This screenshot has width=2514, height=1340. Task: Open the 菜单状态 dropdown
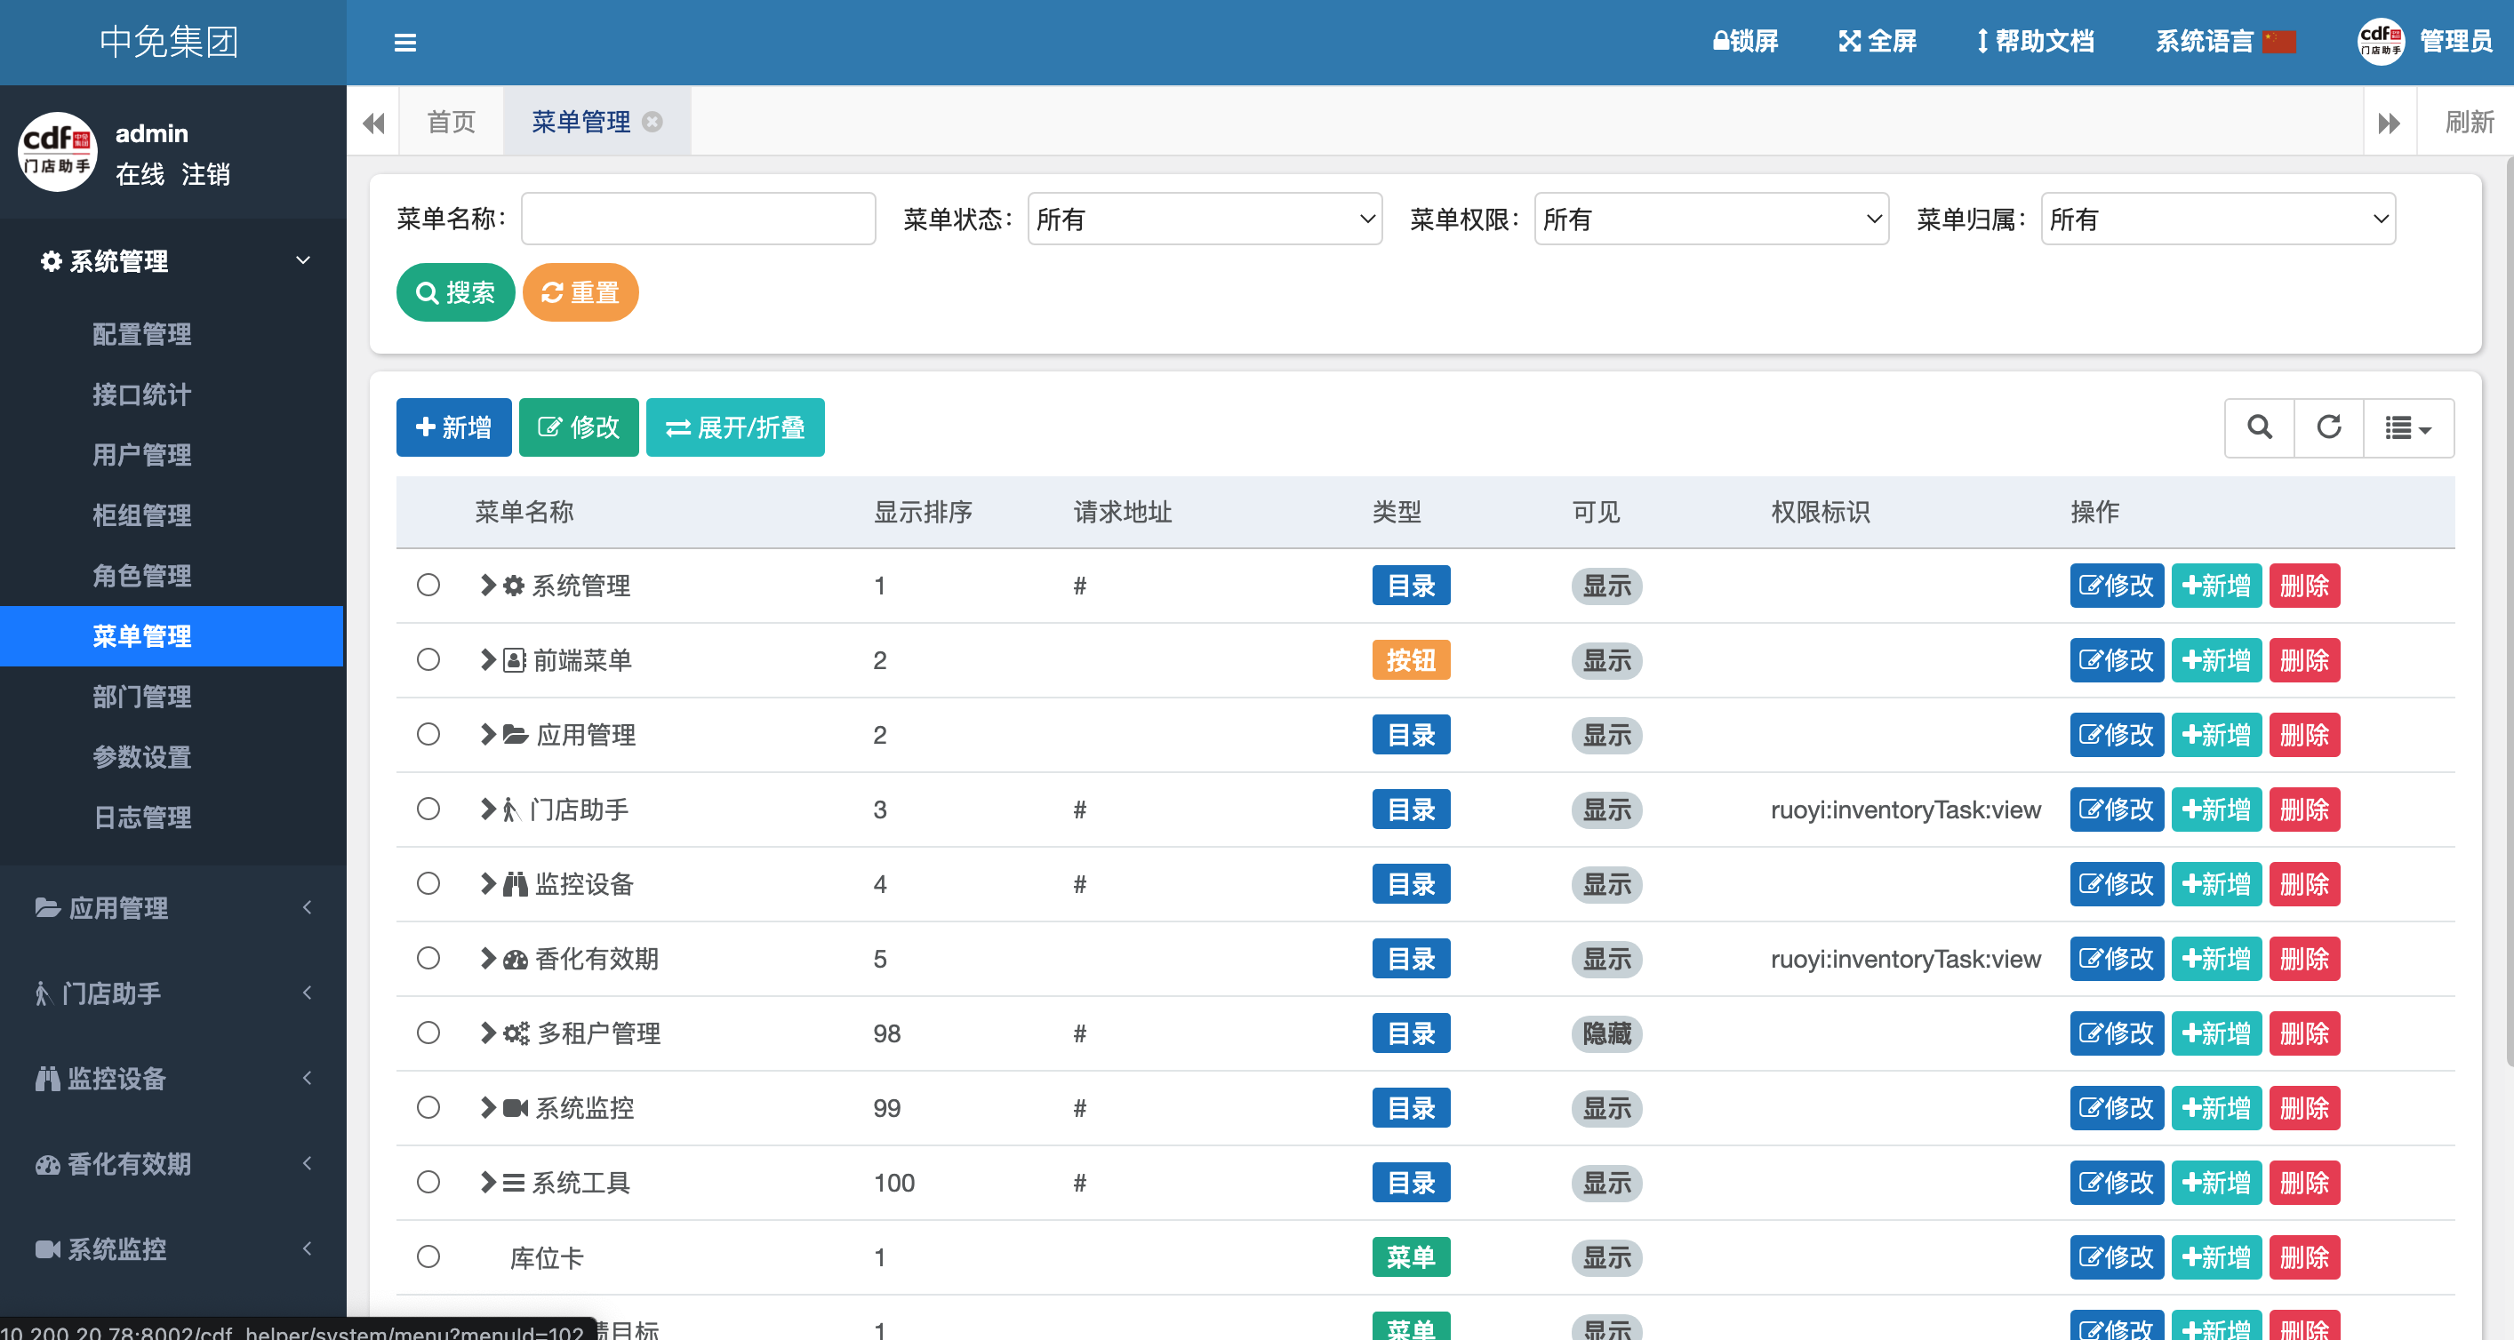[x=1205, y=219]
